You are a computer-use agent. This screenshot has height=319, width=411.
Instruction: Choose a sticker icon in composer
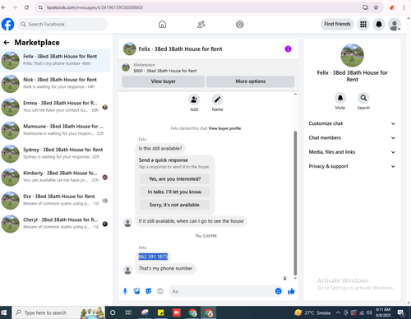(x=149, y=291)
